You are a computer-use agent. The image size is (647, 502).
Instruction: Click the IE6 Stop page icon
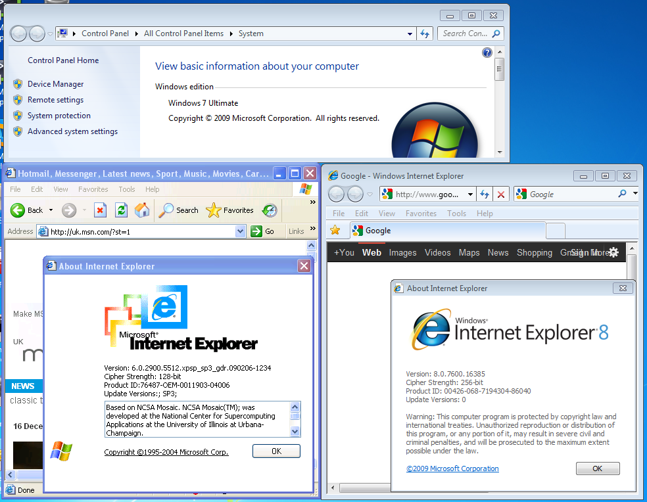click(x=100, y=210)
